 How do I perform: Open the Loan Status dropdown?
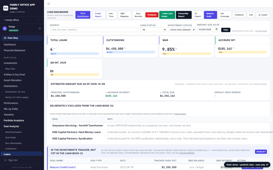click(153, 30)
